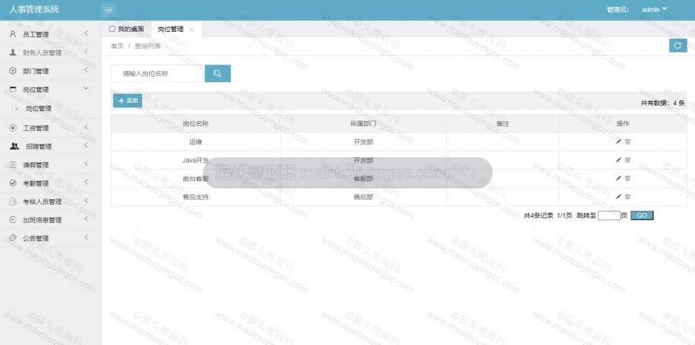Image resolution: width=695 pixels, height=345 pixels.
Task: Click the 工资管理 yen icon in sidebar
Action: click(13, 128)
